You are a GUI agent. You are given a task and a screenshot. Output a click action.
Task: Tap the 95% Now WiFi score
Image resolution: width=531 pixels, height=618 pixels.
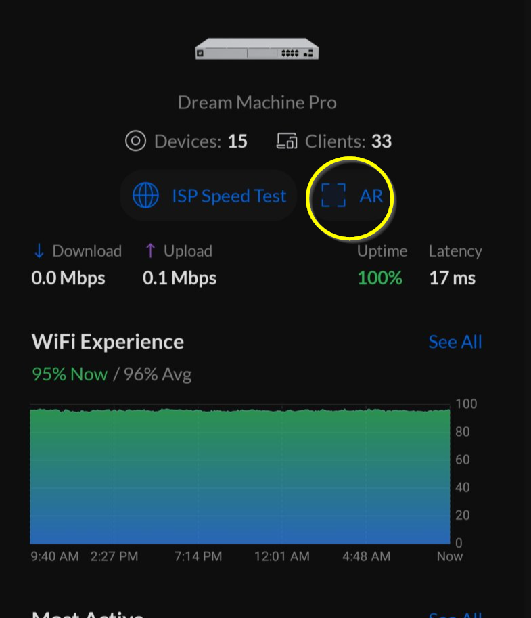70,374
